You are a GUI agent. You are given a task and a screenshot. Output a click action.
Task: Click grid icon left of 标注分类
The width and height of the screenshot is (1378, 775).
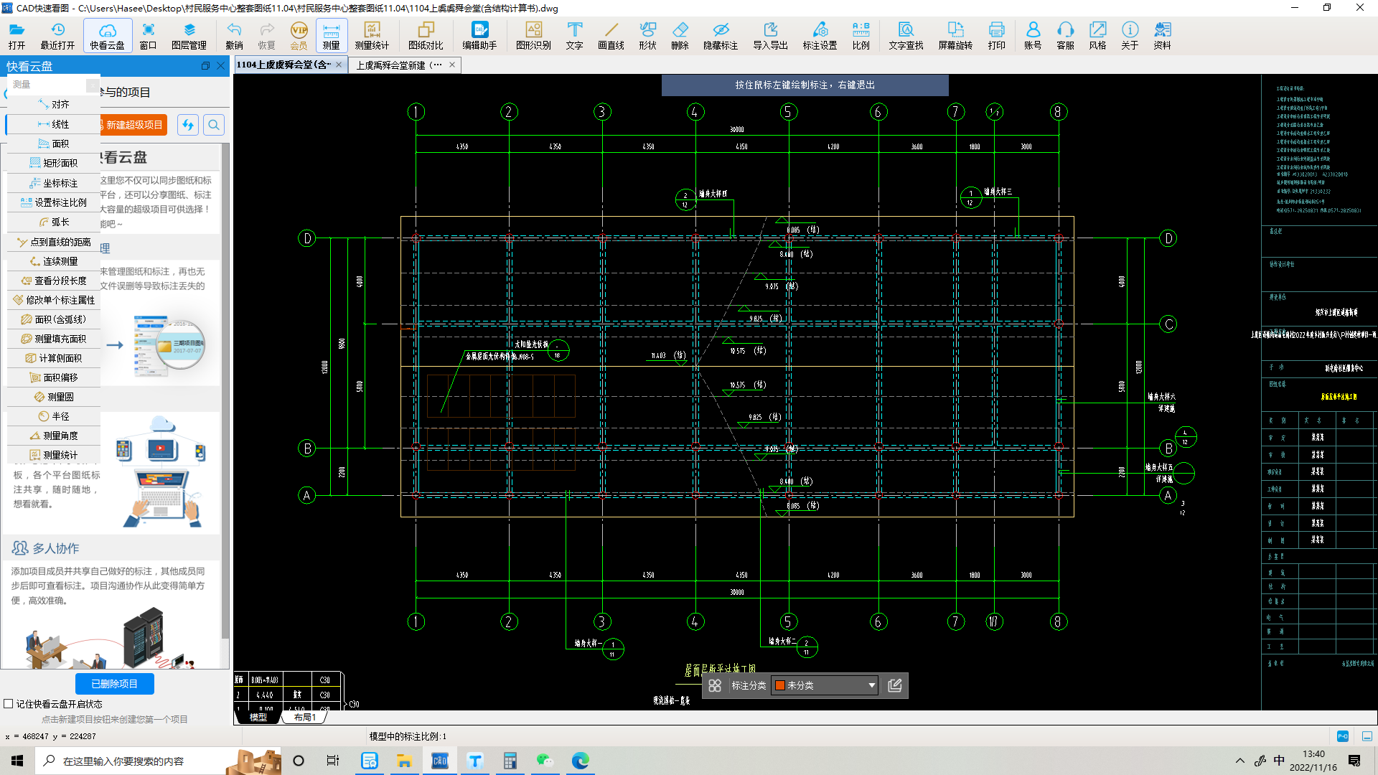tap(715, 685)
